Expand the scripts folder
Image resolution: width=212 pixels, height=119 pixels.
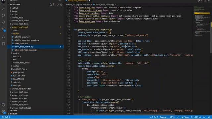tap(15, 14)
